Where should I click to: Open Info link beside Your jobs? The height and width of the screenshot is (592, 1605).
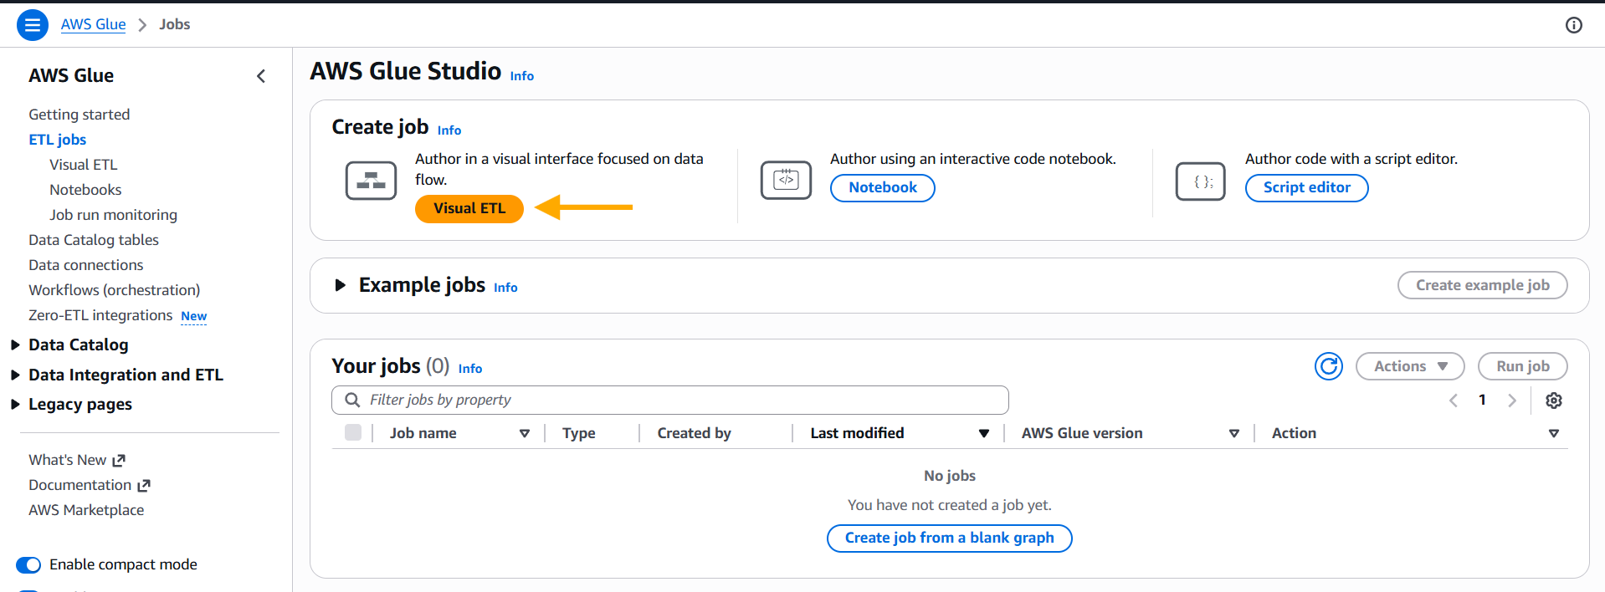[470, 369]
